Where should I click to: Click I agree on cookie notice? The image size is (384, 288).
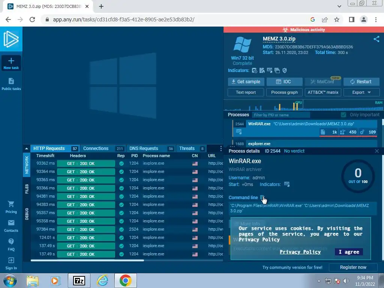[x=349, y=252]
